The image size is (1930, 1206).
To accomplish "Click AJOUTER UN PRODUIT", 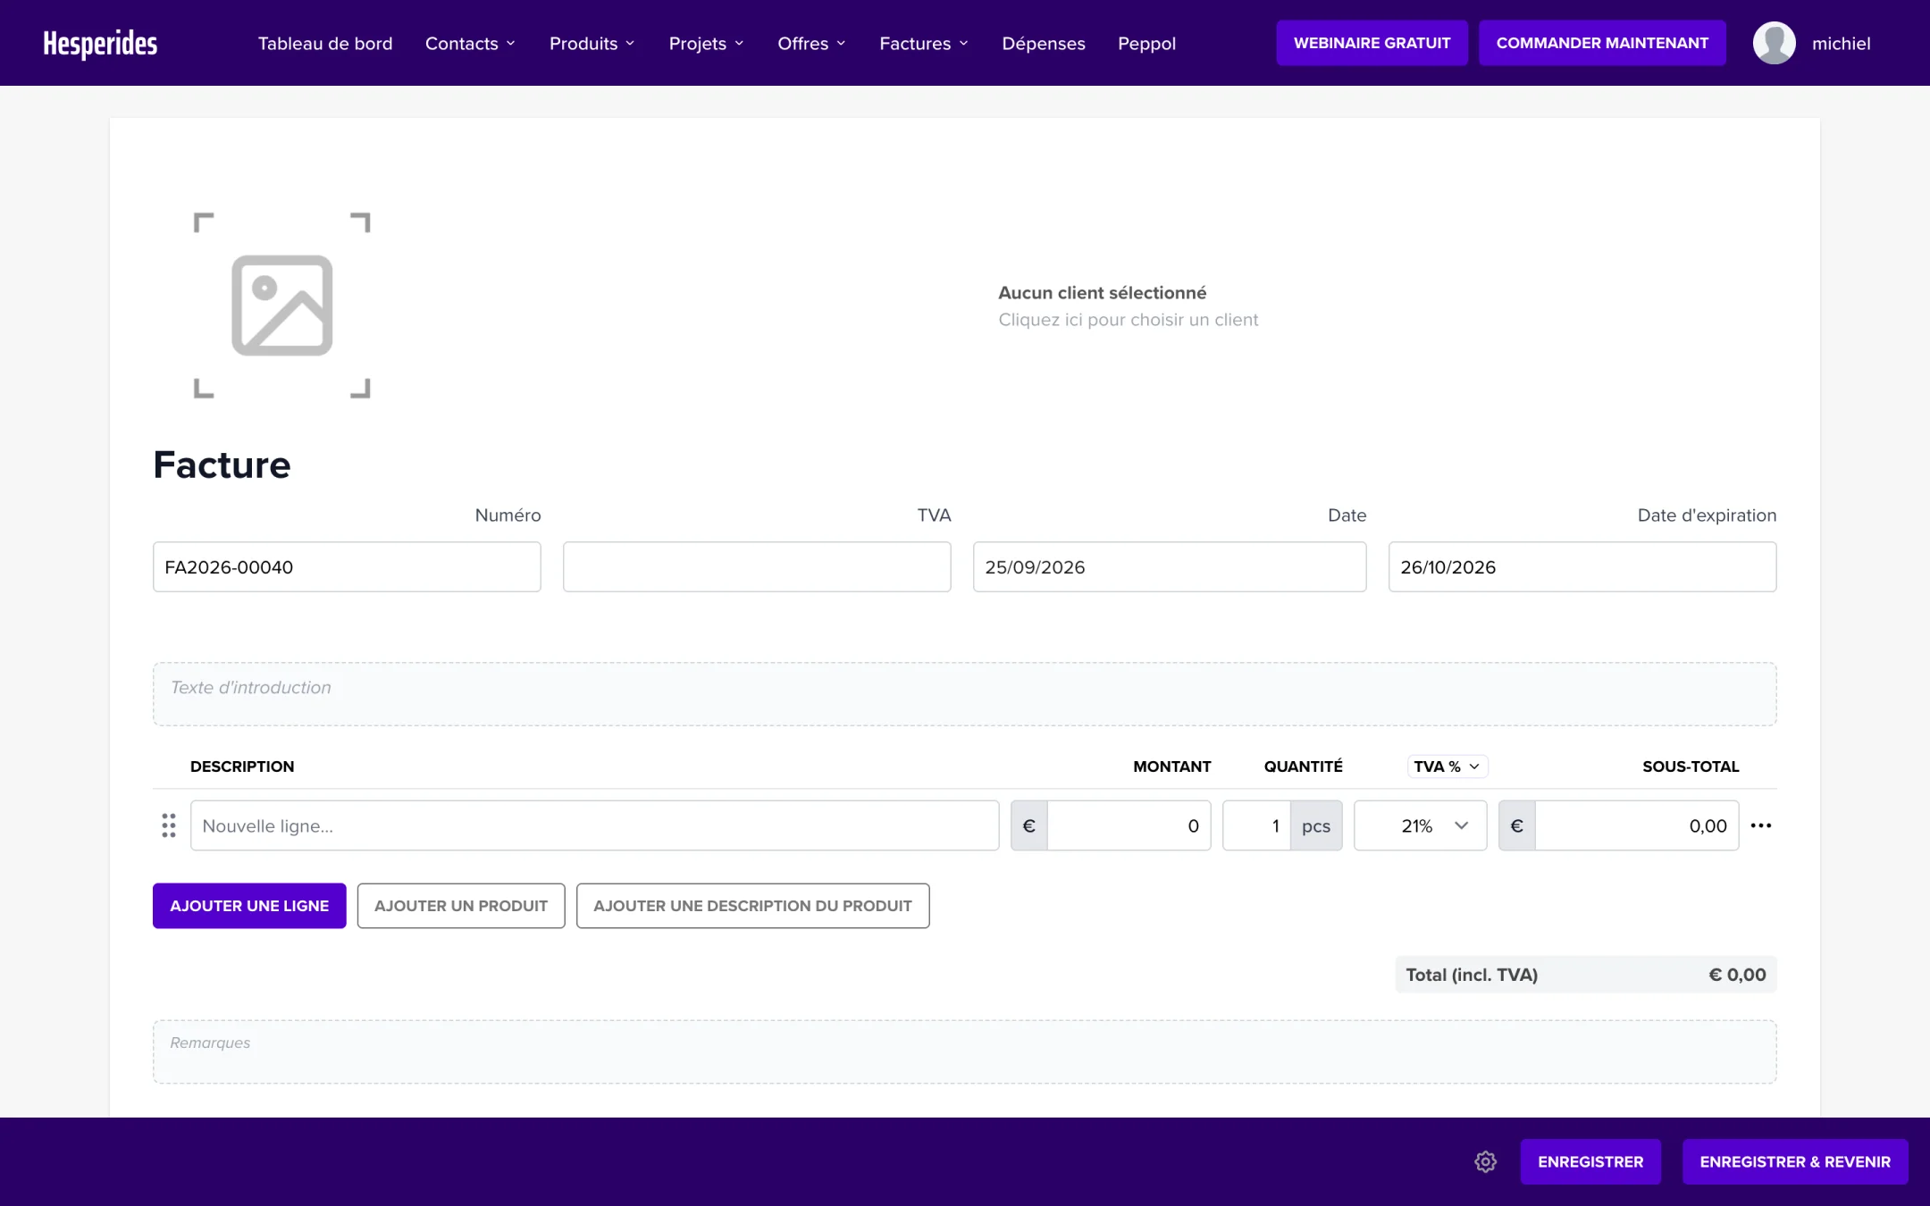I will [461, 906].
